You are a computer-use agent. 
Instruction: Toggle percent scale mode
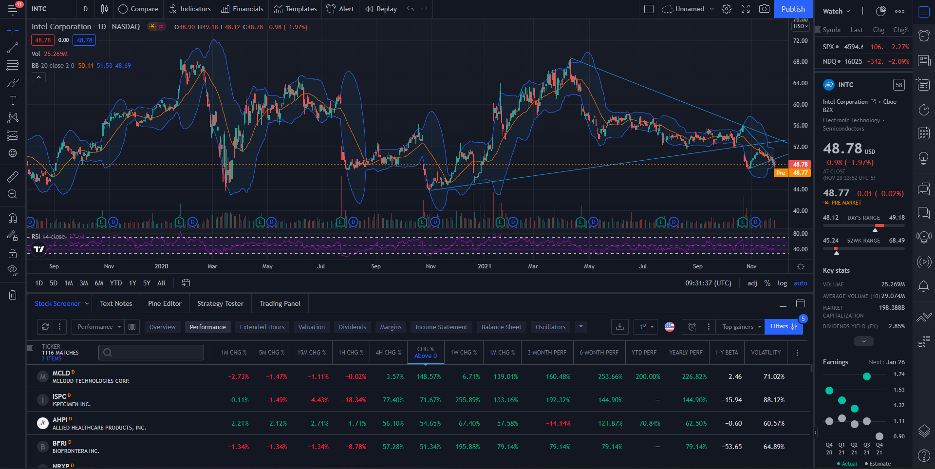pos(767,283)
